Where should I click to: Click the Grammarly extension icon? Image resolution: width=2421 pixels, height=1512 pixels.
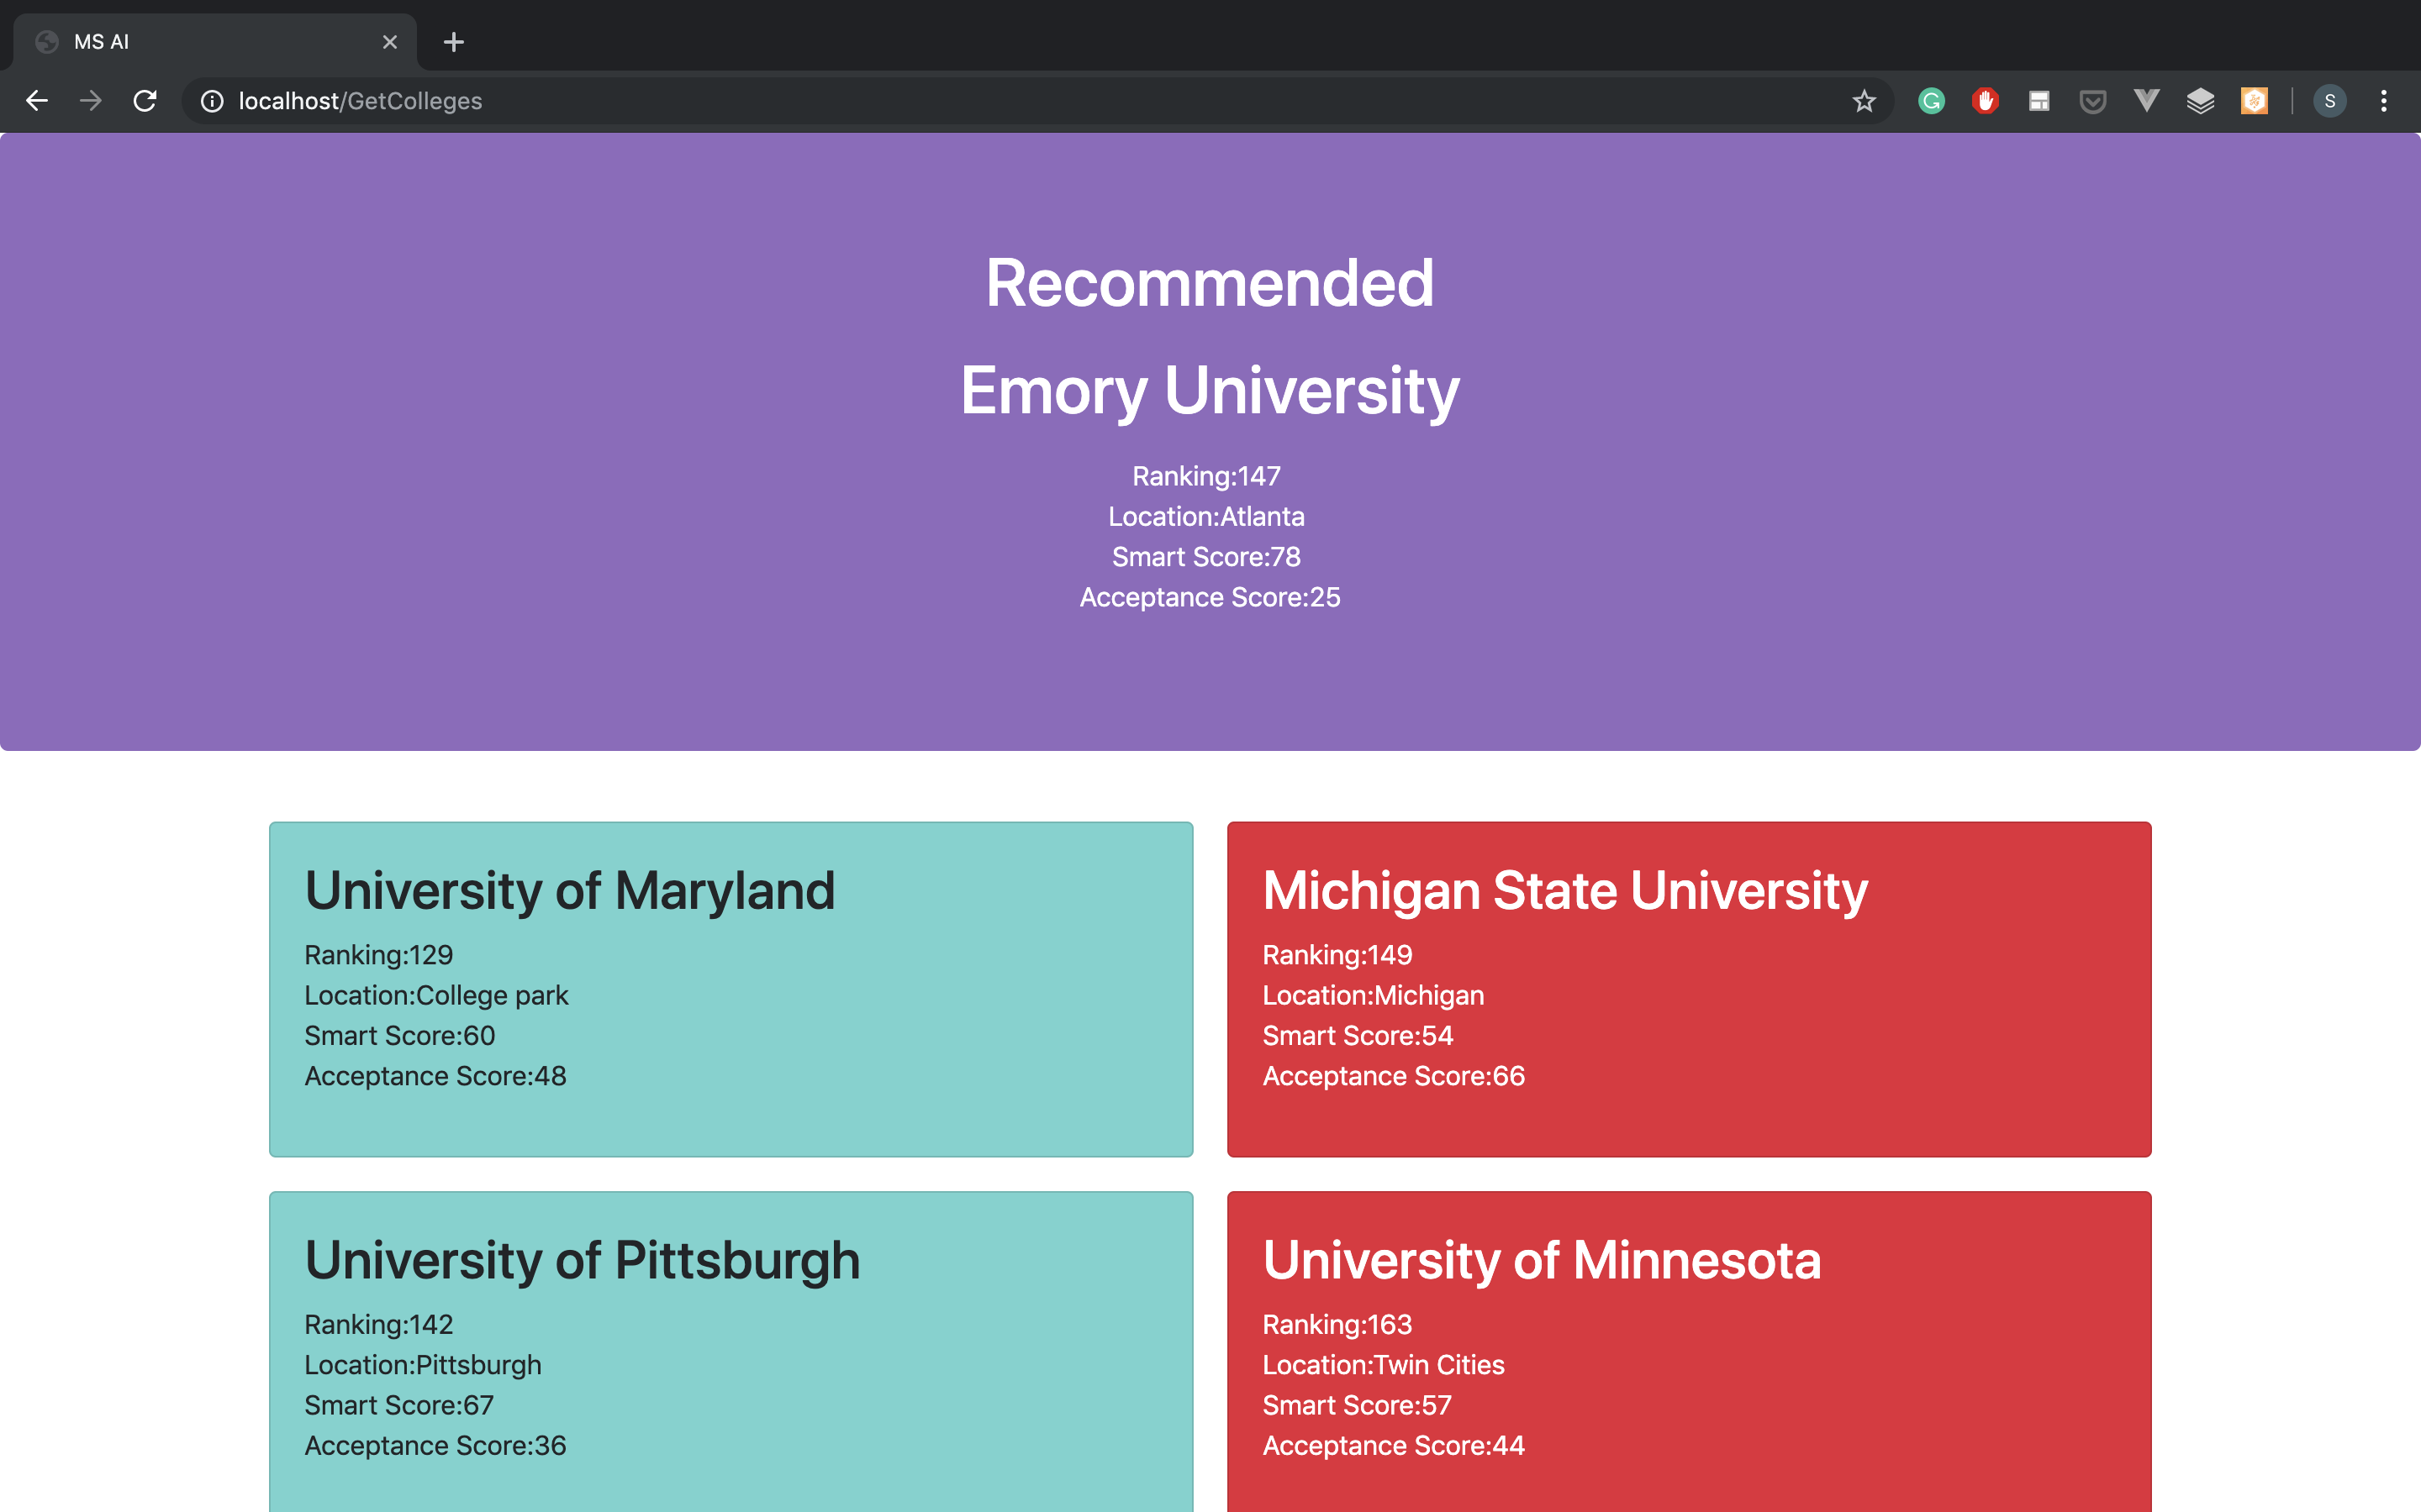1931,101
